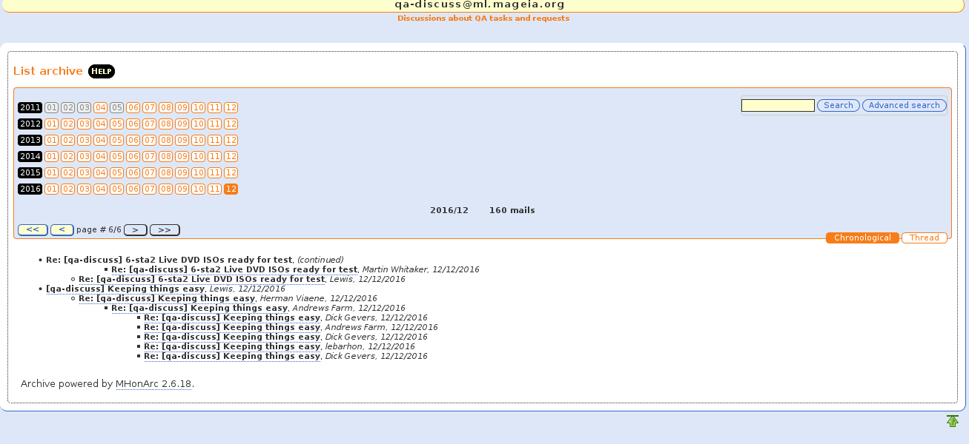Click in the archive search field

(778, 106)
